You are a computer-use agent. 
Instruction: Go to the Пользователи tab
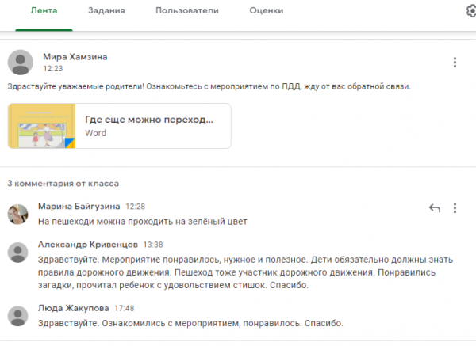187,11
